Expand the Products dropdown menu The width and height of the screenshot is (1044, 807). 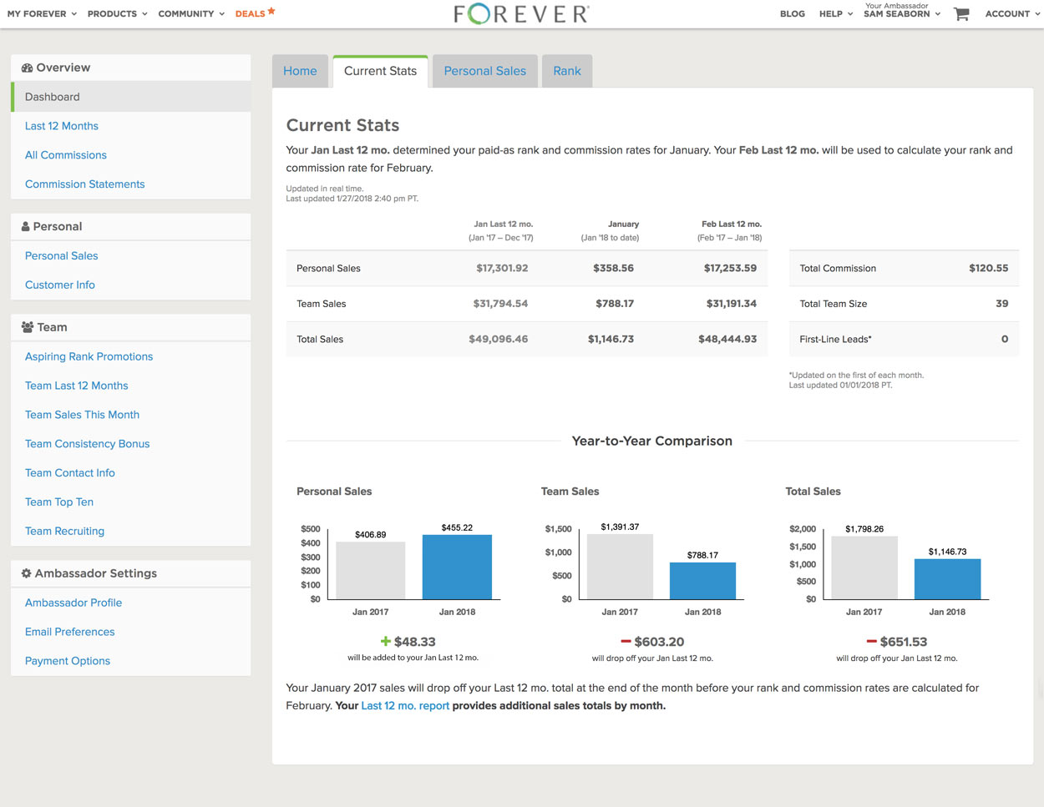click(118, 14)
